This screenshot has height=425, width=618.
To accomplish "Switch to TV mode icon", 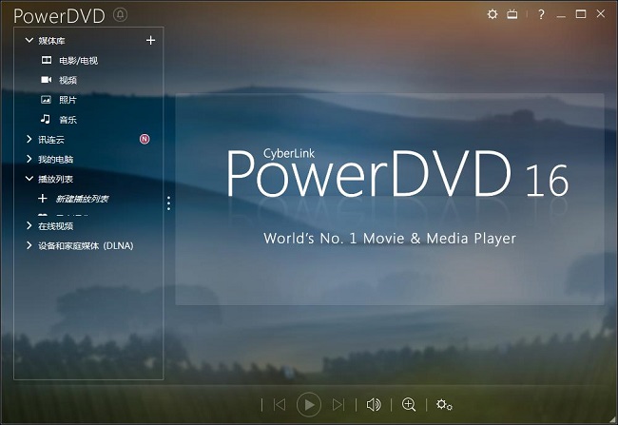I will click(x=512, y=14).
